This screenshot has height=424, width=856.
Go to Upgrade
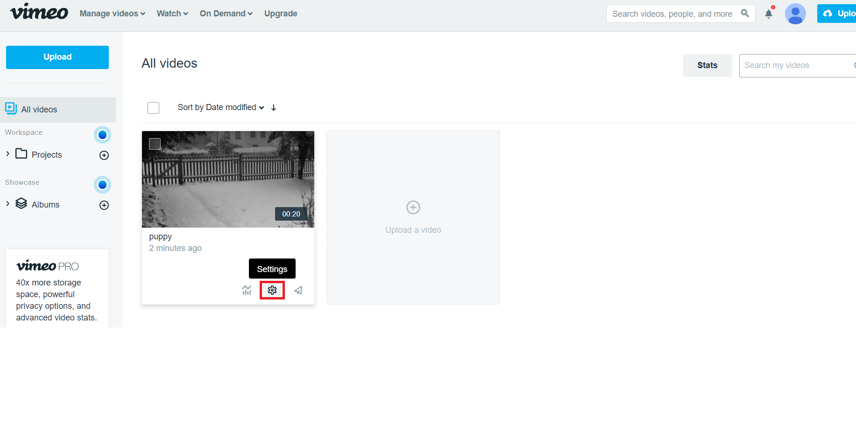[x=281, y=14]
